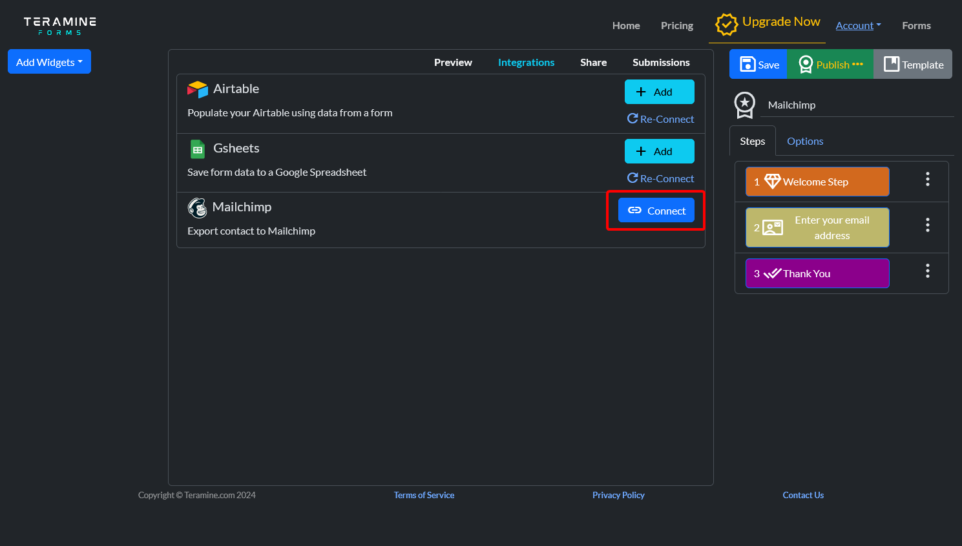Viewport: 962px width, 546px height.
Task: Connect the Mailchimp integration
Action: (656, 210)
